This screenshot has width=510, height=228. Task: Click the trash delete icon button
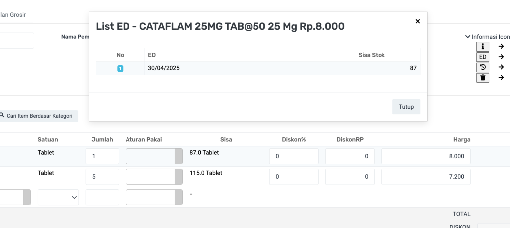coord(483,78)
